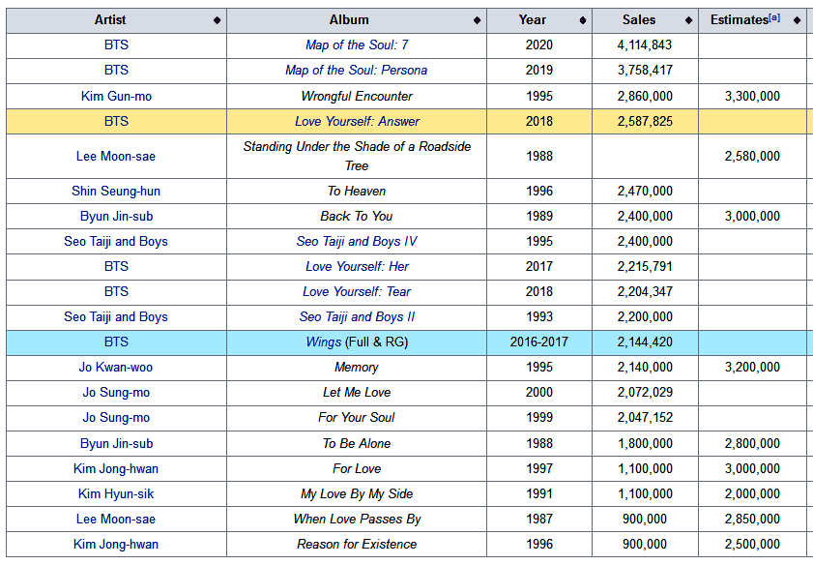Image resolution: width=813 pixels, height=565 pixels.
Task: Visit Shin Seung-hun artist link
Action: click(x=116, y=192)
